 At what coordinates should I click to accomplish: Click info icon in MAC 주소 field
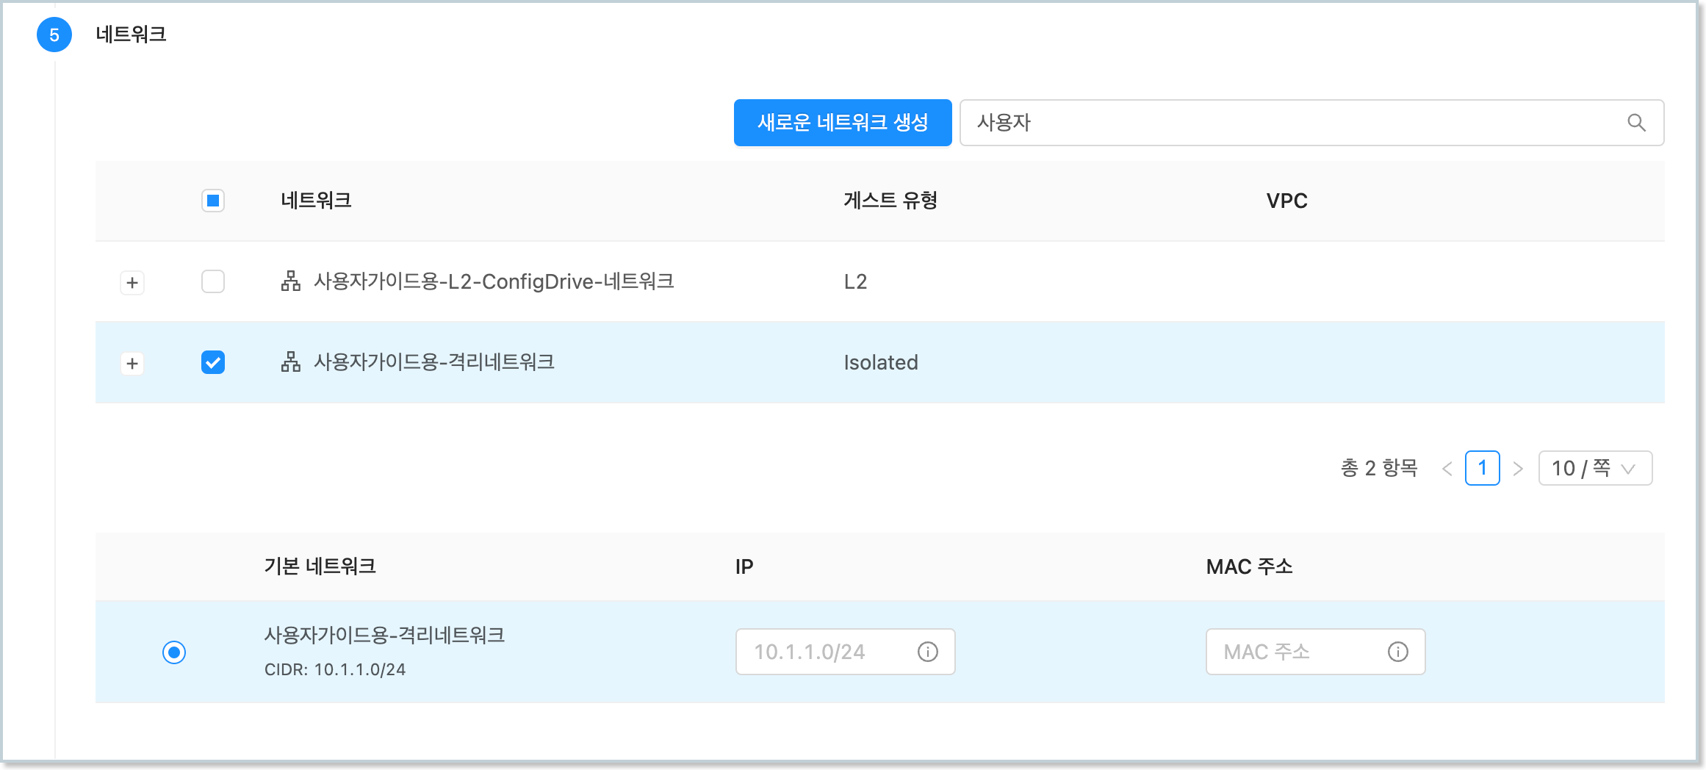coord(1397,652)
